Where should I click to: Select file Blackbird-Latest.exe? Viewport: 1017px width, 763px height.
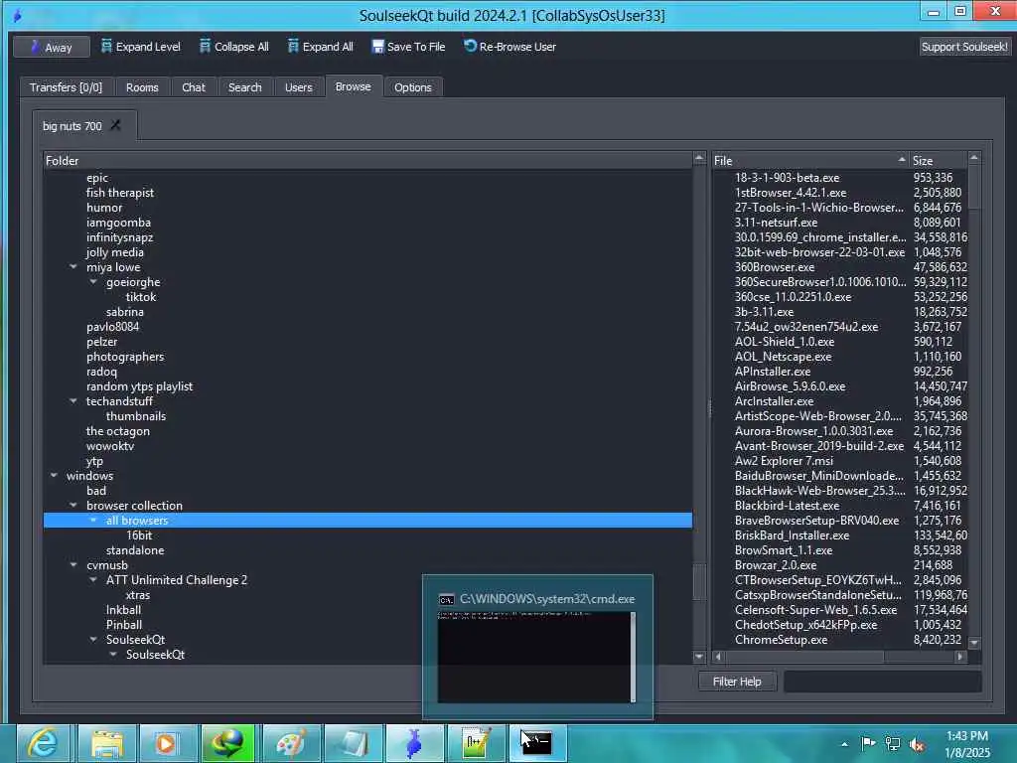tap(787, 506)
